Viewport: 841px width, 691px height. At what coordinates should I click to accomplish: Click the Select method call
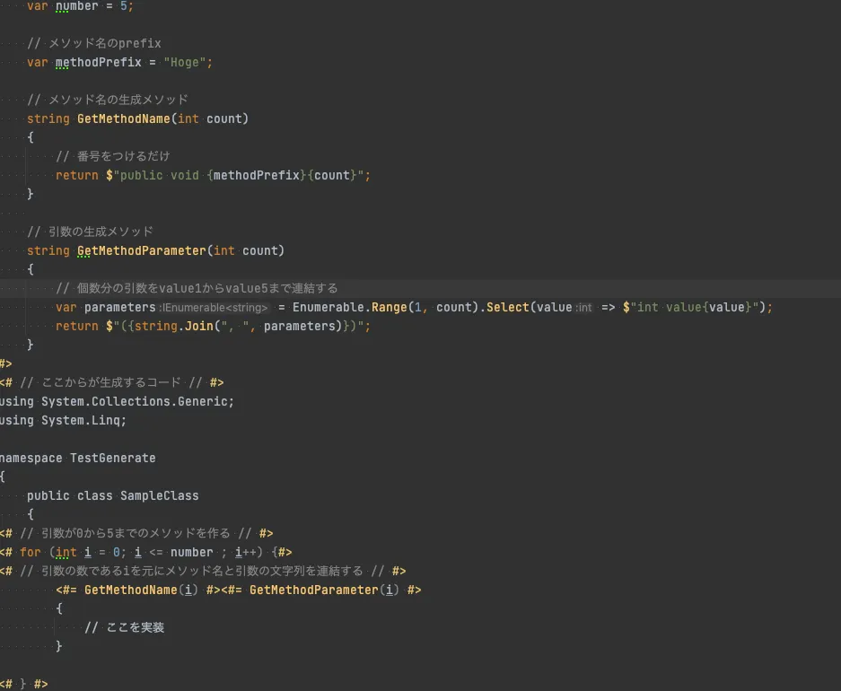tap(508, 307)
